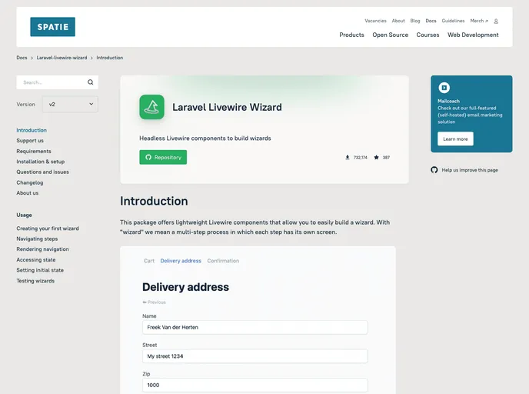Click the Mailcoach logo icon
This screenshot has width=529, height=394.
[444, 88]
